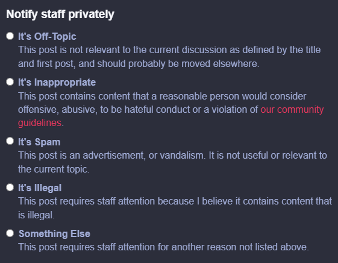Select the It's Inappropriate radio button

[x=10, y=82]
